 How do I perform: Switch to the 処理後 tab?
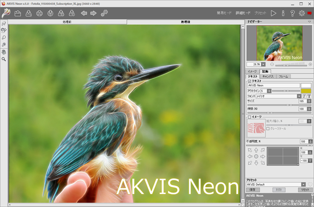(185, 22)
